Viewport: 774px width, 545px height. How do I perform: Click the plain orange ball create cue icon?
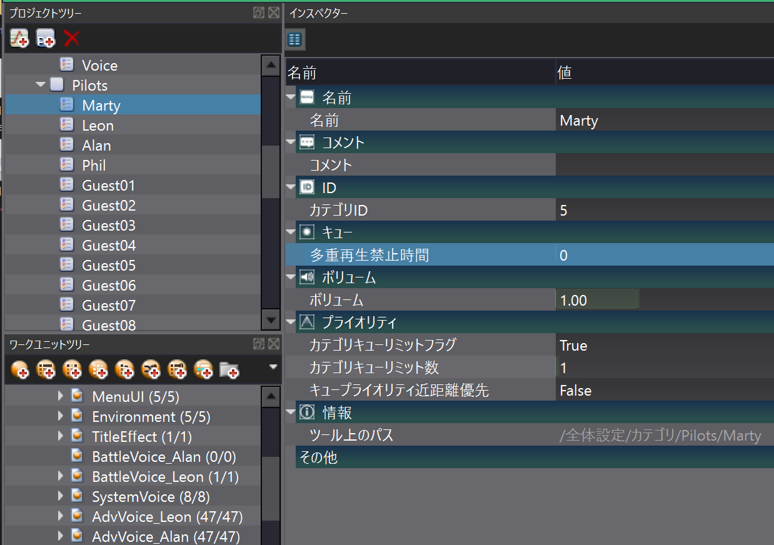click(x=20, y=370)
